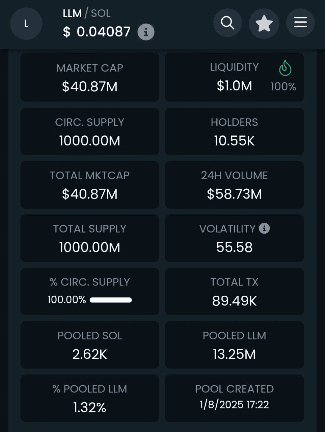
Task: Open the search magnifier icon
Action: [x=227, y=23]
